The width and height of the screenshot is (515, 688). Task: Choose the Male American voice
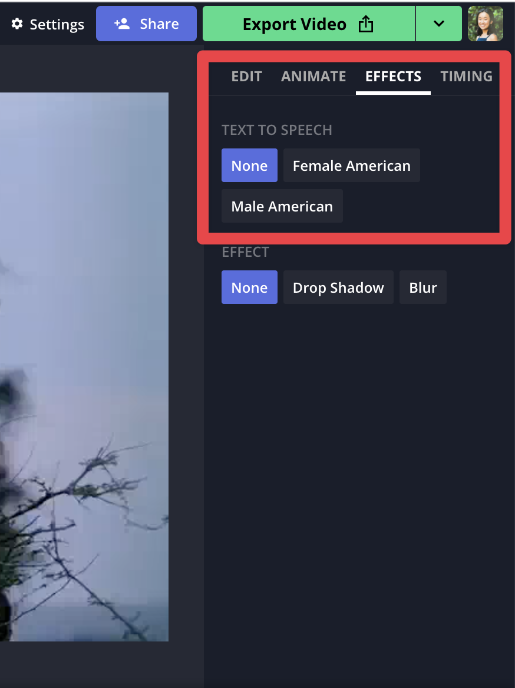click(282, 206)
